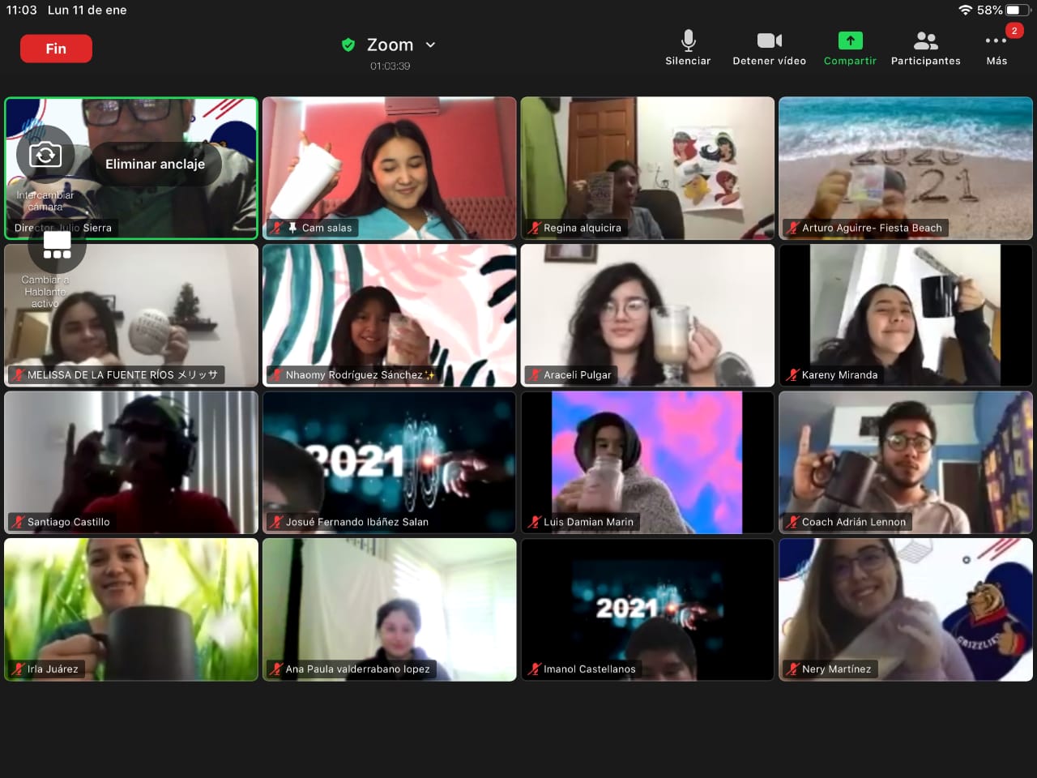Tap the Wi-Fi status icon
This screenshot has height=778, width=1037.
965,10
